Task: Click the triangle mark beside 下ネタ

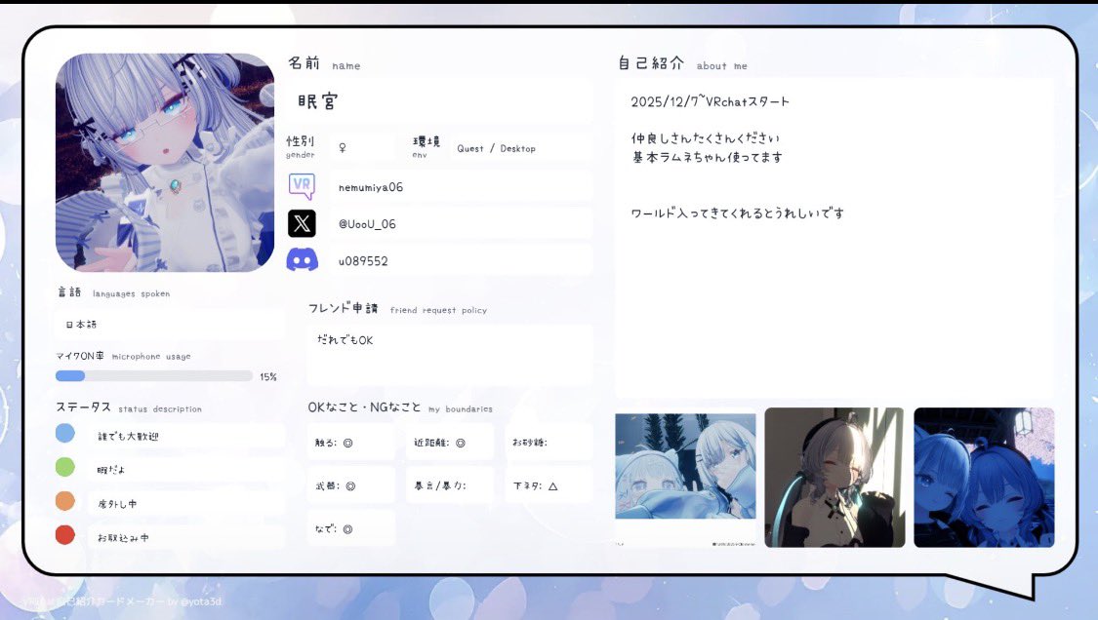Action: pos(553,485)
